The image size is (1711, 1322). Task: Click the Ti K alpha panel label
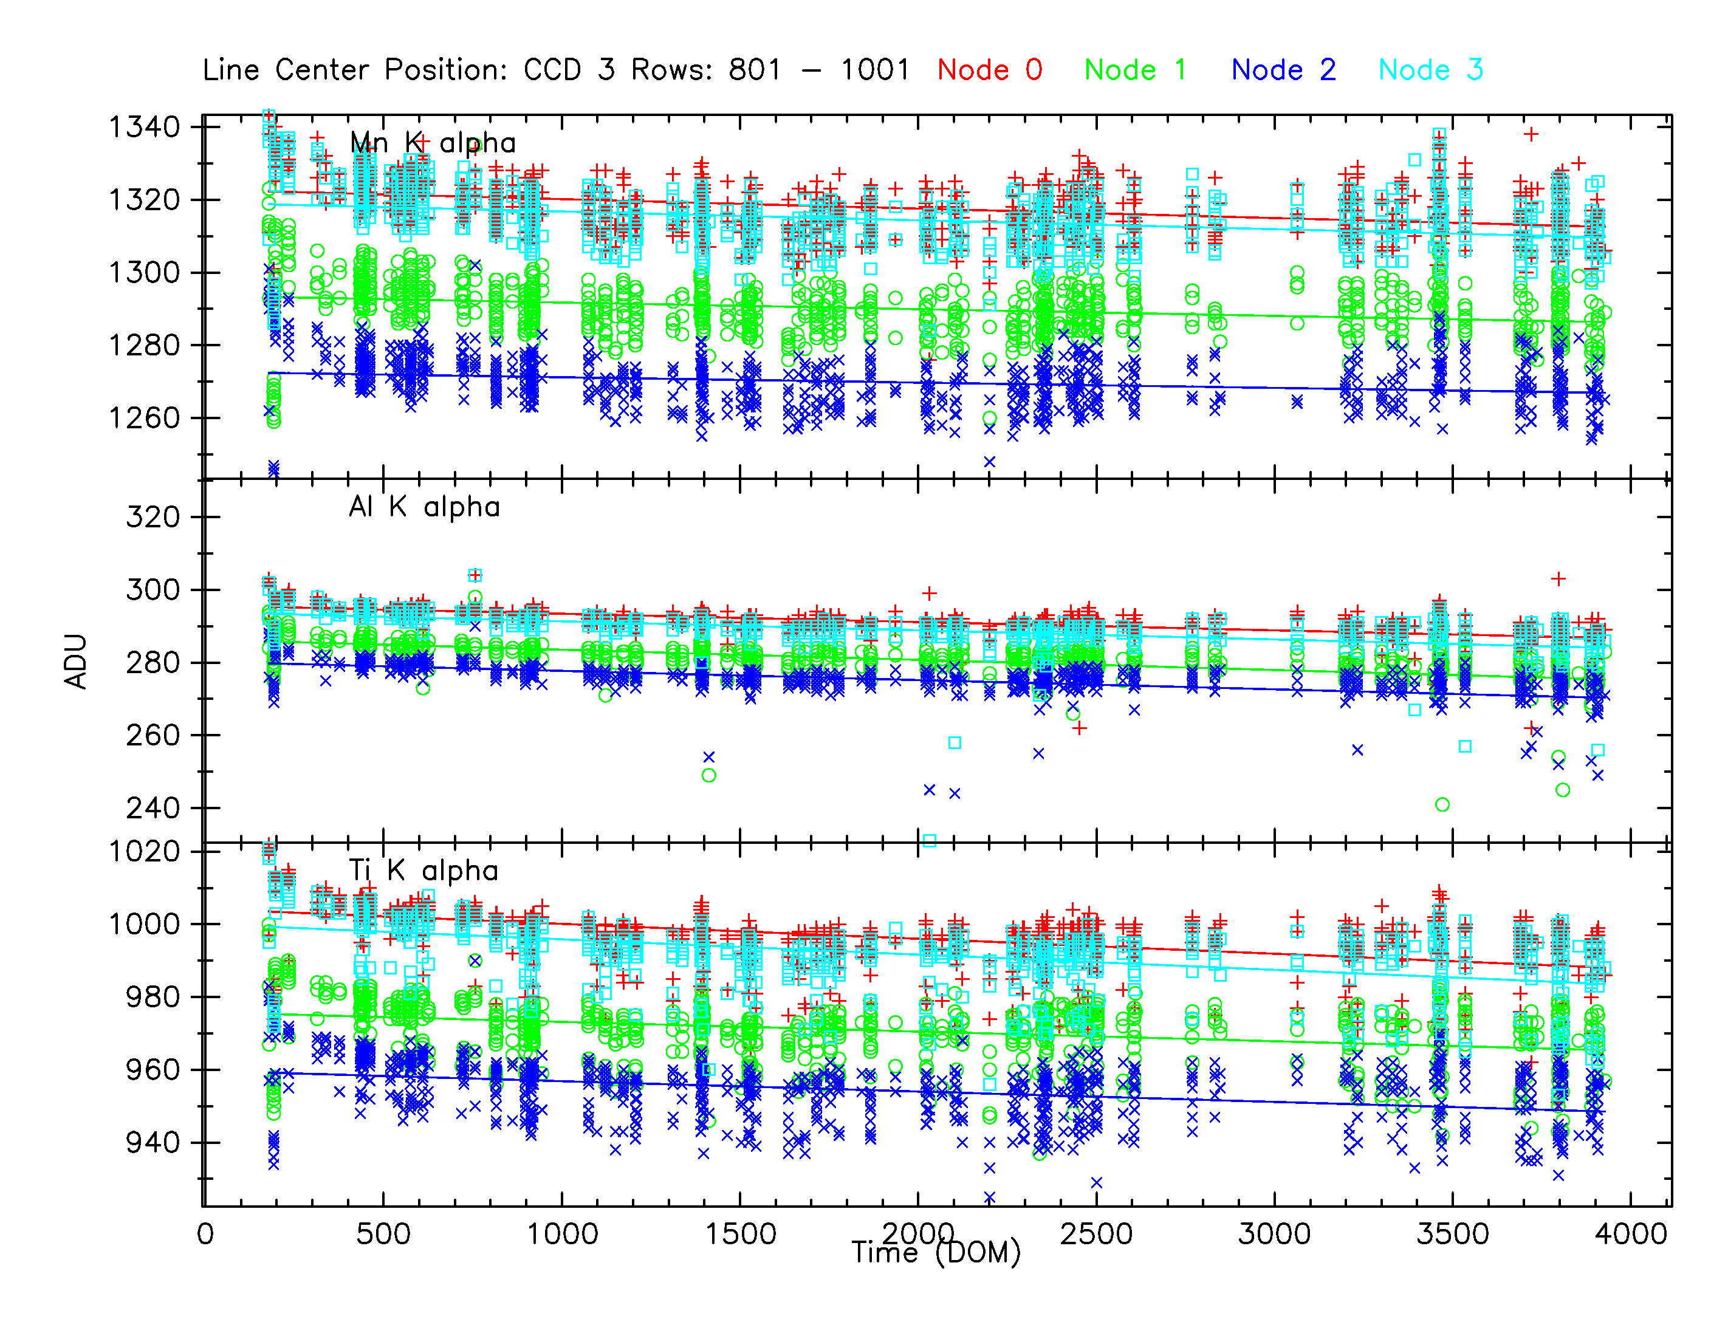click(423, 871)
